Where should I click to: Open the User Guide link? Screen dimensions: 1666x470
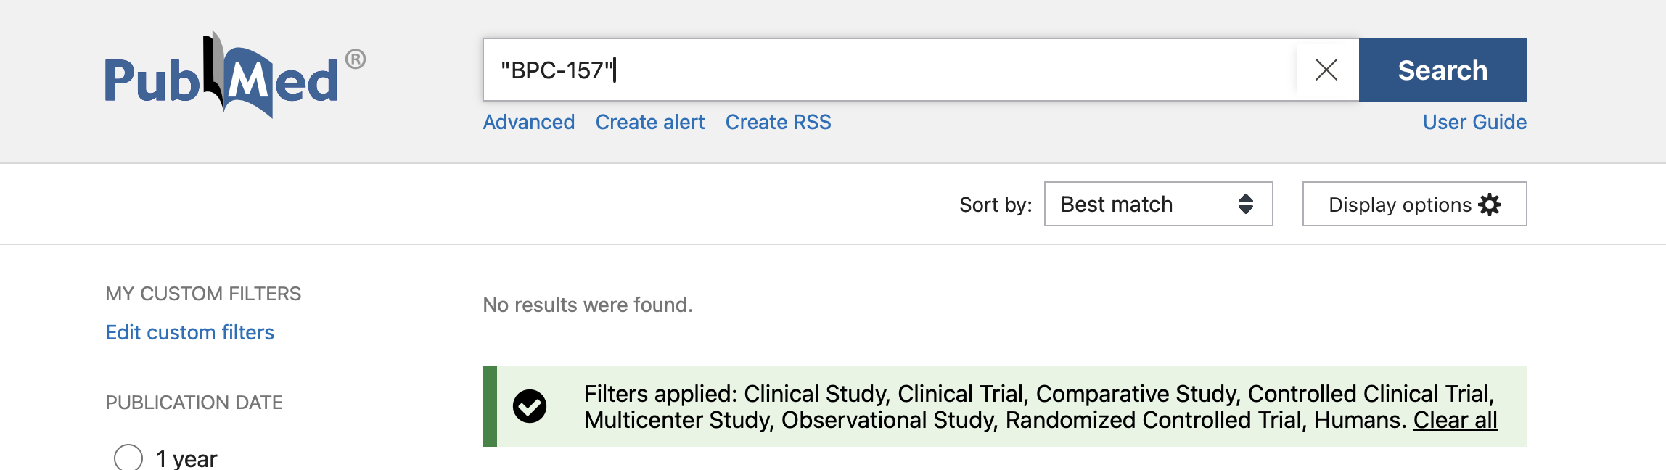(x=1474, y=122)
